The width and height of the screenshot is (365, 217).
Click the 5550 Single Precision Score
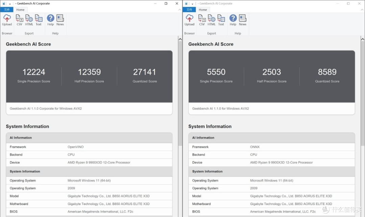pos(216,72)
